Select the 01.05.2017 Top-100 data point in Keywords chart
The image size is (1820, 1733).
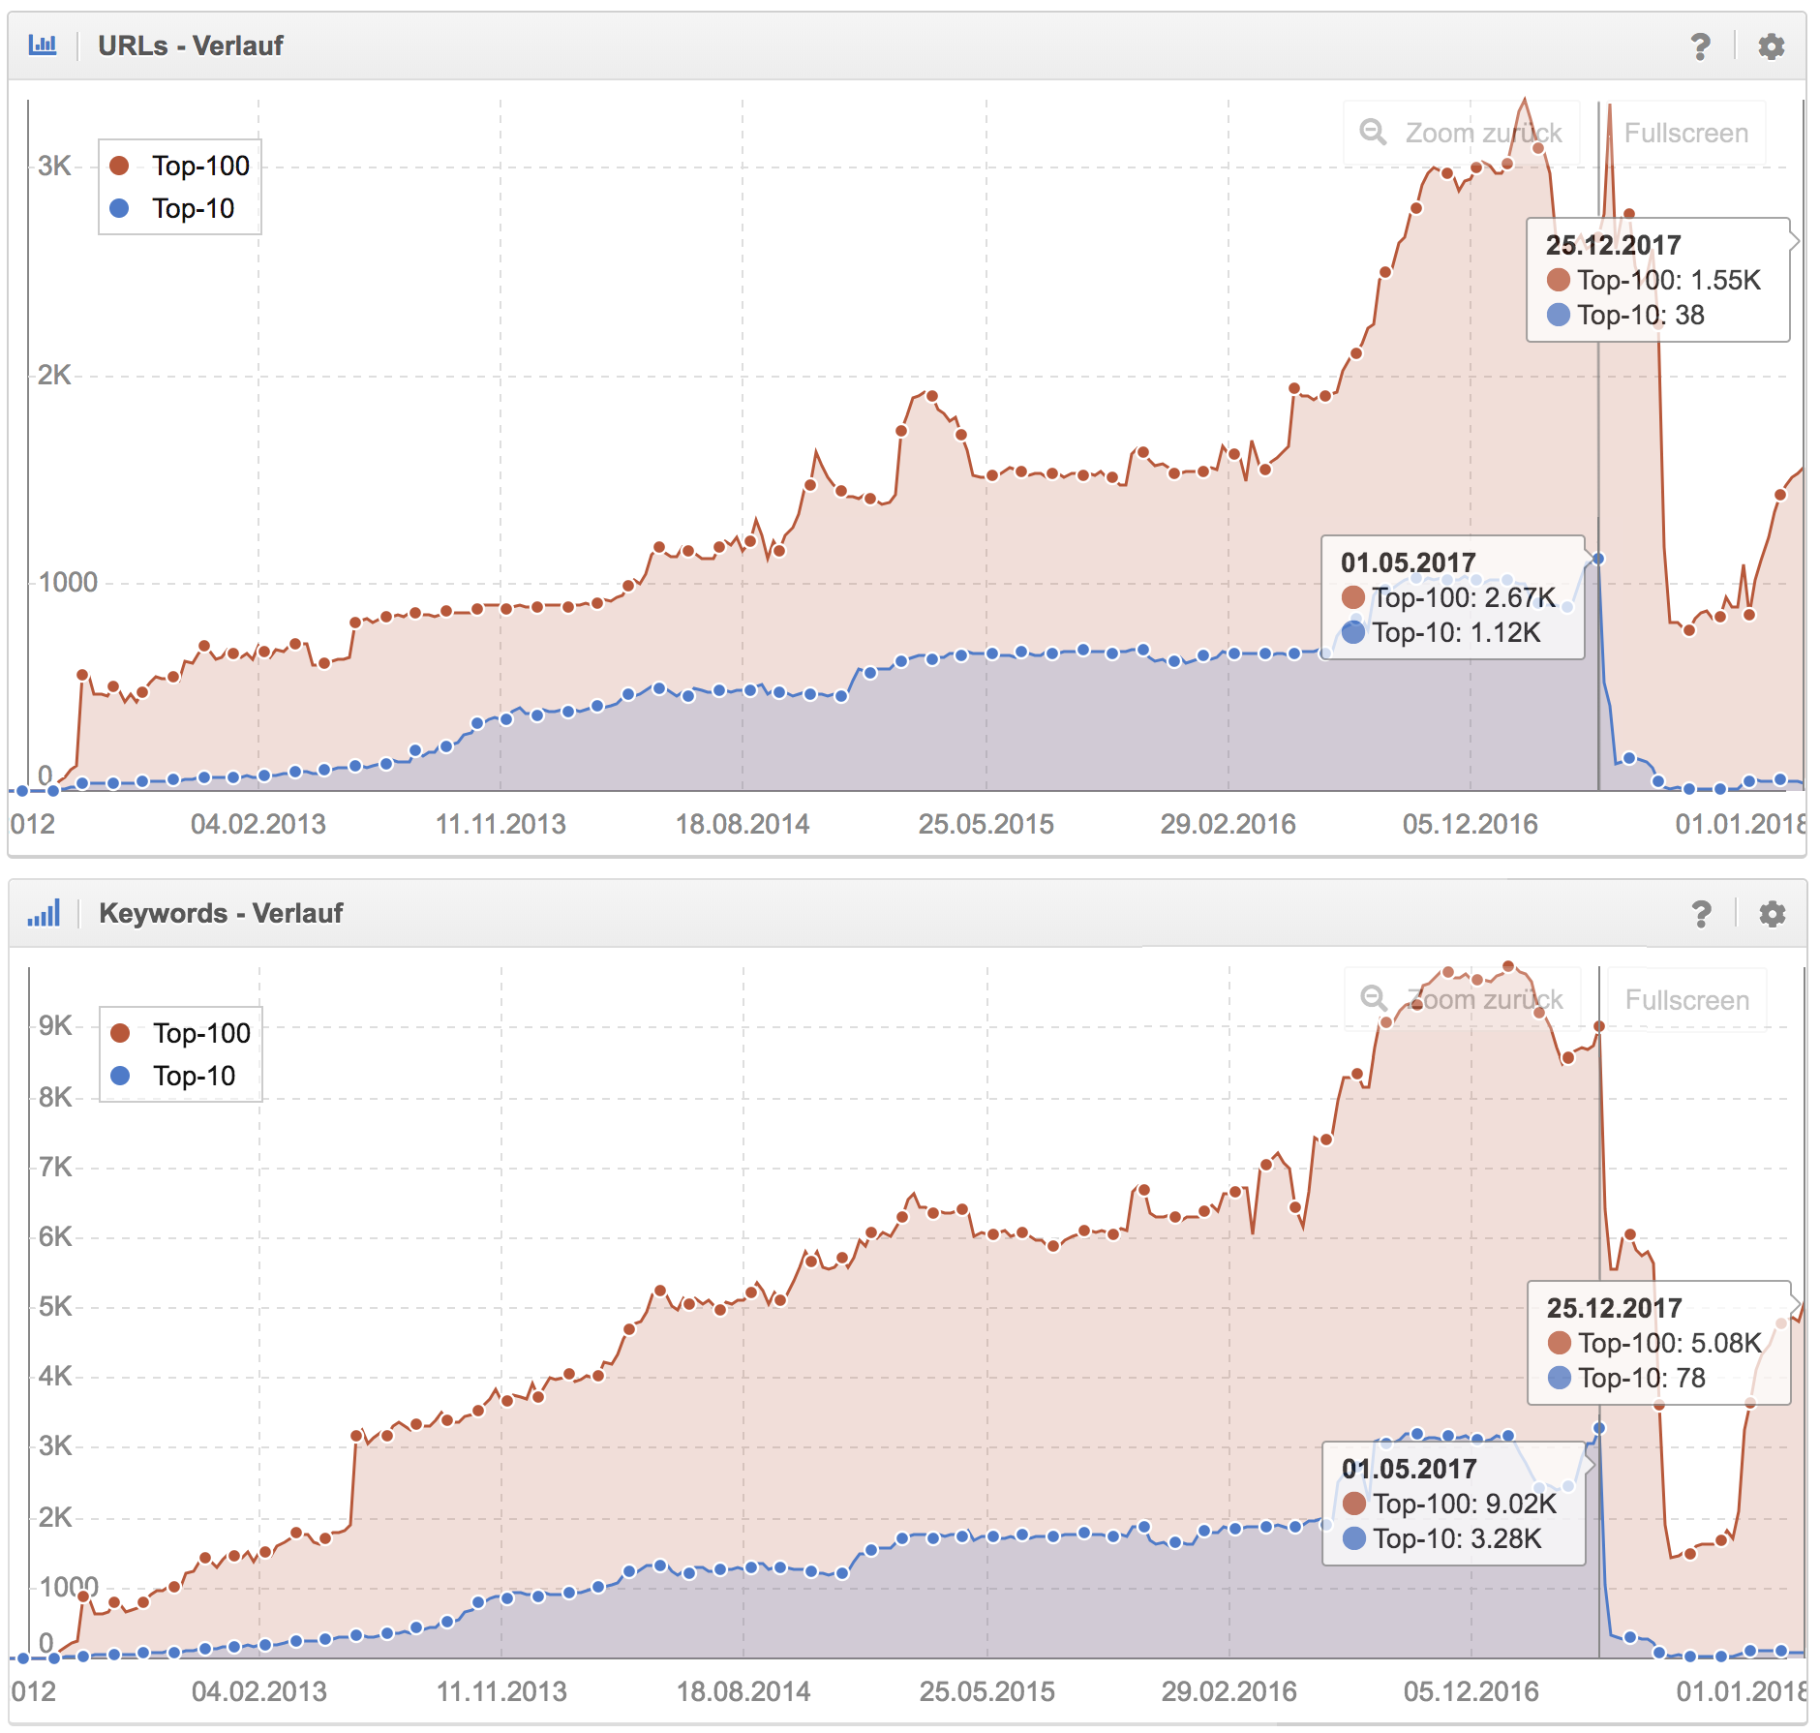click(1599, 1026)
